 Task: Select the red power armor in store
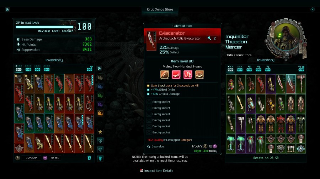(x=281, y=123)
